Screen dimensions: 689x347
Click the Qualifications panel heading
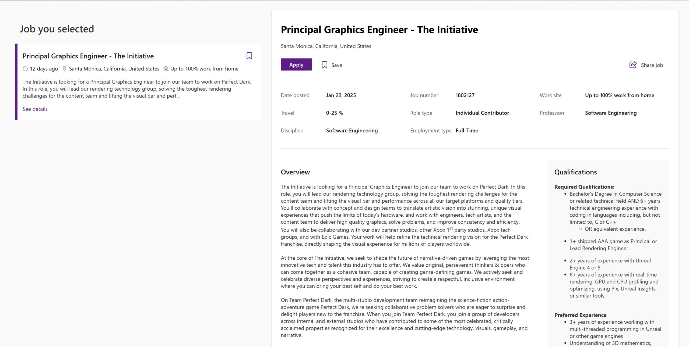(x=575, y=172)
